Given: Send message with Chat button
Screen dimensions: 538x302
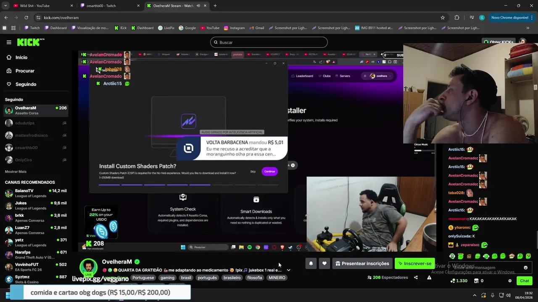Looking at the screenshot, I should click(525, 281).
